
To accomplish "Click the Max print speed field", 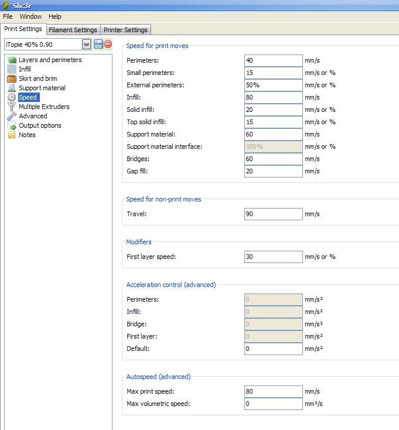I will click(x=274, y=391).
